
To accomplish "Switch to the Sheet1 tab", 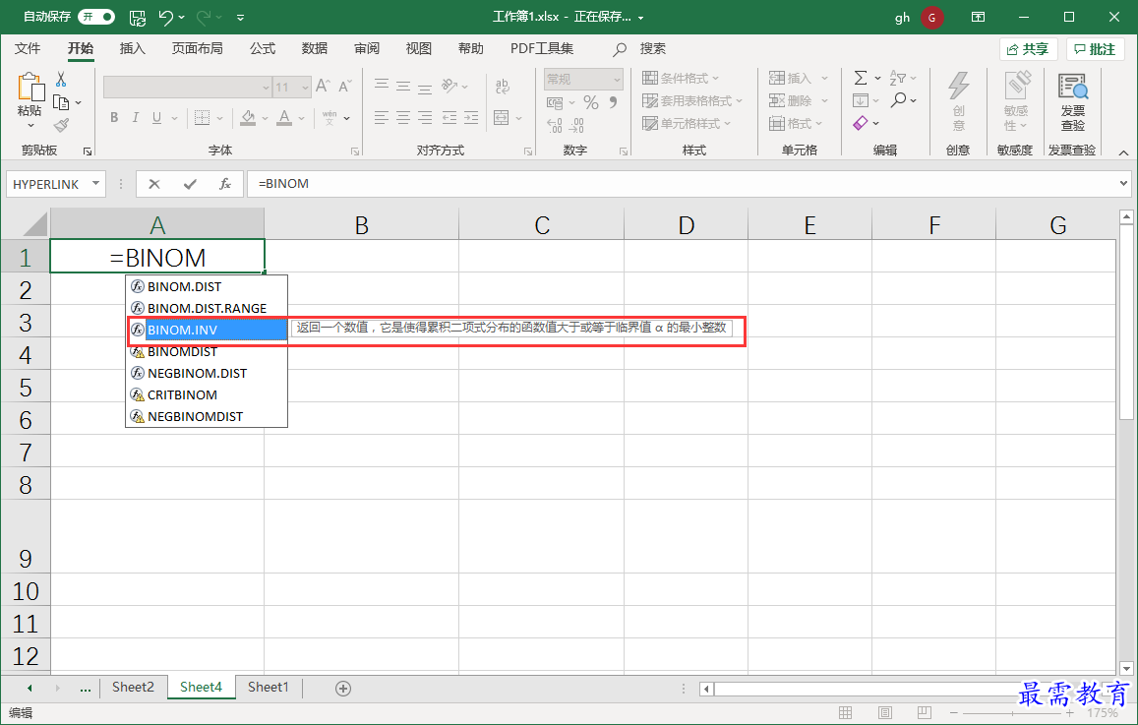I will pyautogui.click(x=268, y=688).
